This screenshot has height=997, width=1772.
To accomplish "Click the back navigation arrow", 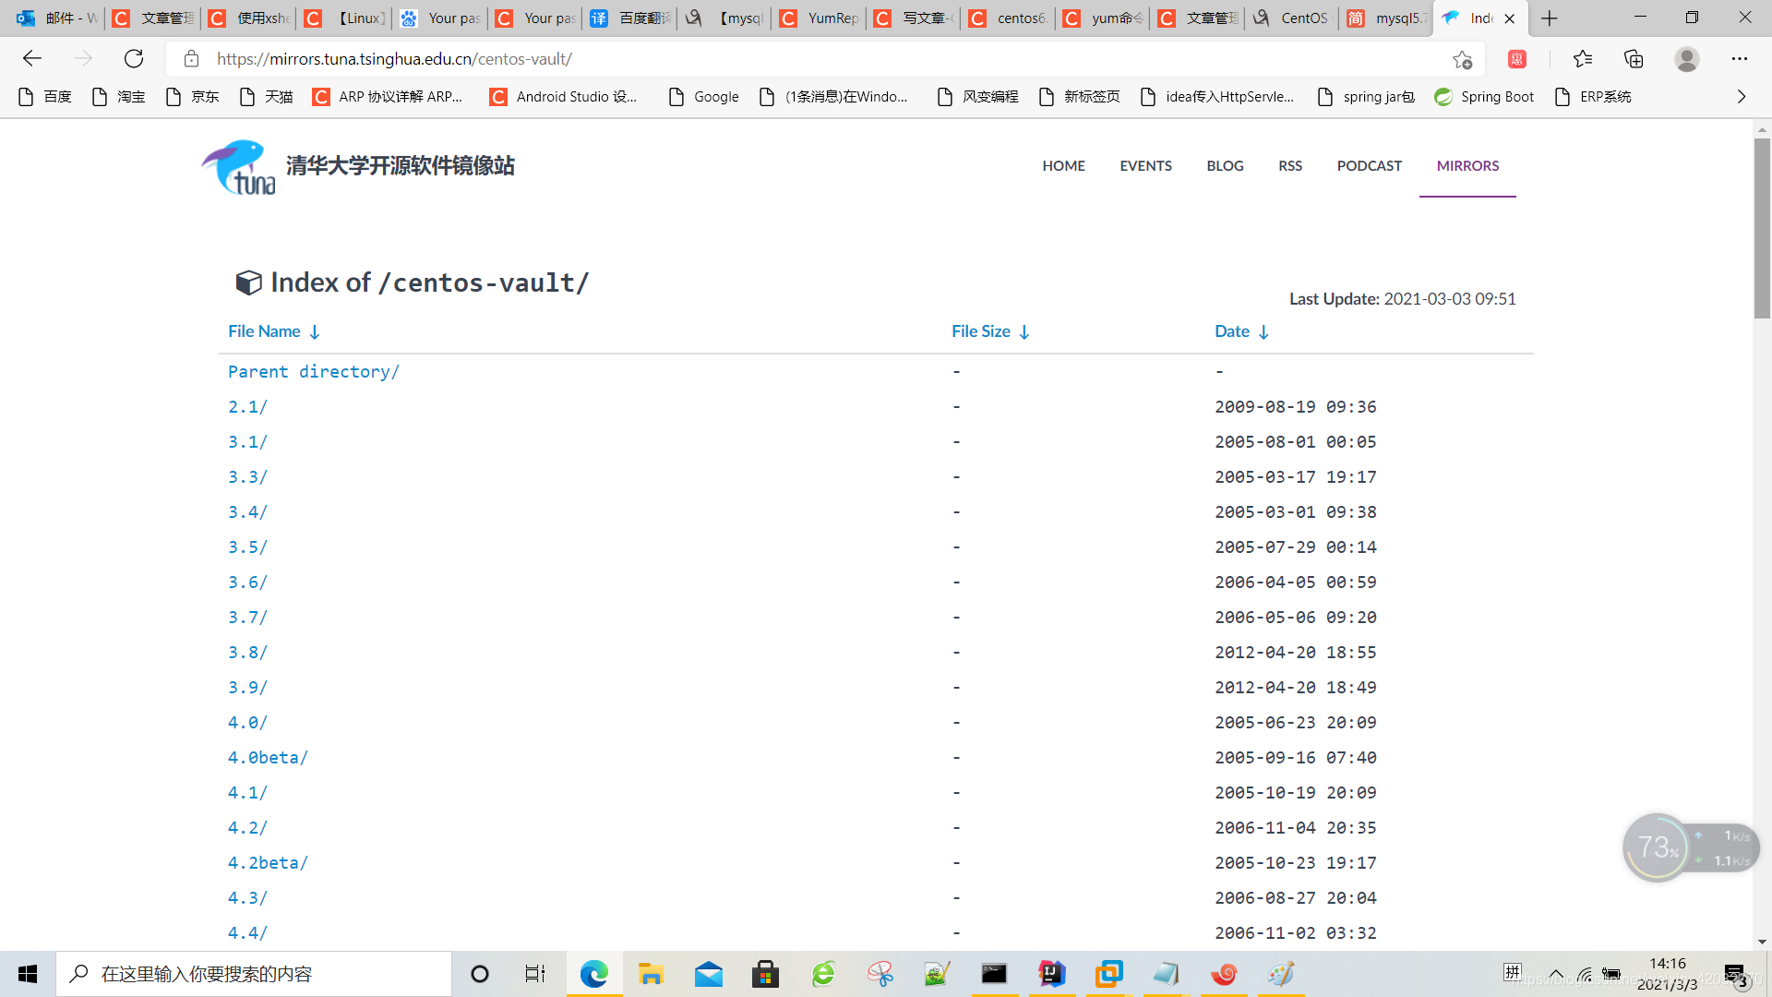I will 32,59.
